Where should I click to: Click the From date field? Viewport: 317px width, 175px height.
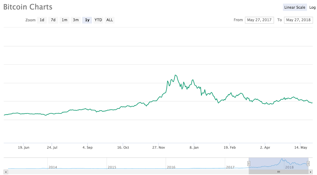tap(259, 20)
